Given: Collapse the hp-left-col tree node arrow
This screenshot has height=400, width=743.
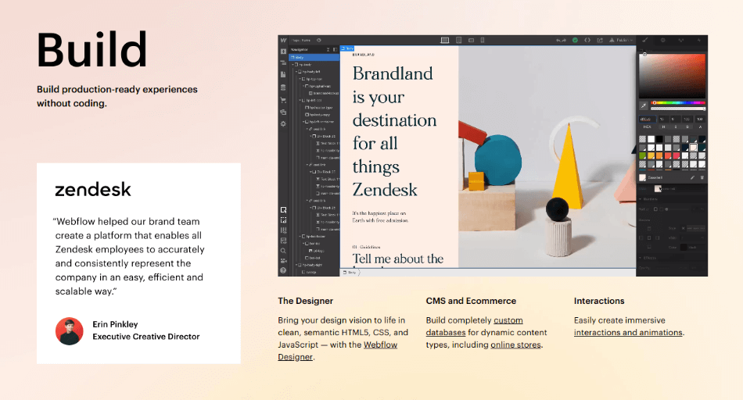Looking at the screenshot, I should pos(300,100).
